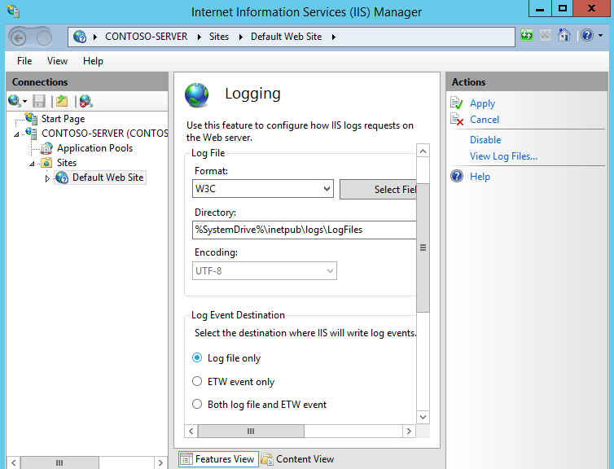Go to Home via house icon

click(x=564, y=35)
